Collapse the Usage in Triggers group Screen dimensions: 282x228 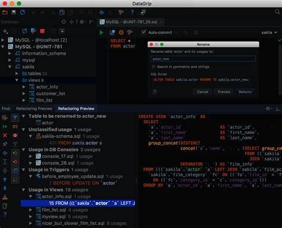24,170
